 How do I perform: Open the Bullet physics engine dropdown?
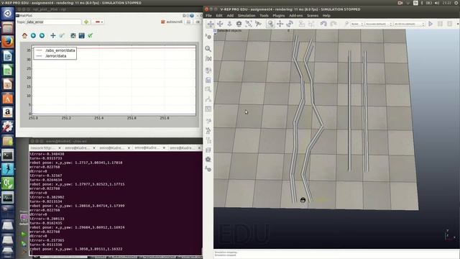click(357, 24)
